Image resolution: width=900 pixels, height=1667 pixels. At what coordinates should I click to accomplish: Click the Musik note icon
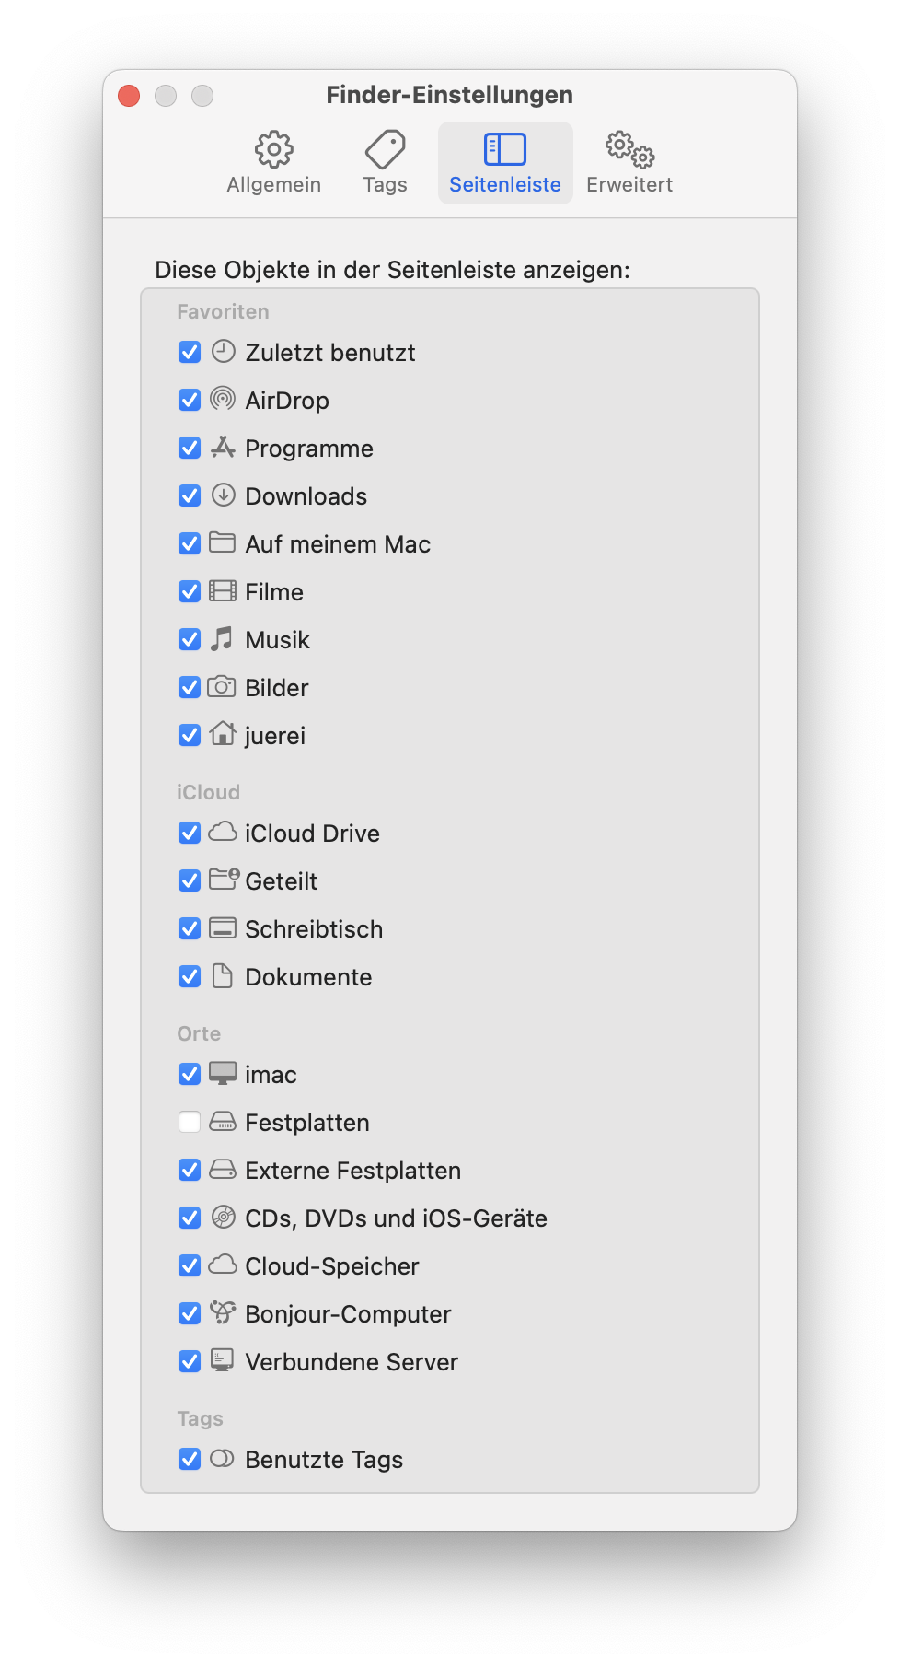[x=222, y=638]
